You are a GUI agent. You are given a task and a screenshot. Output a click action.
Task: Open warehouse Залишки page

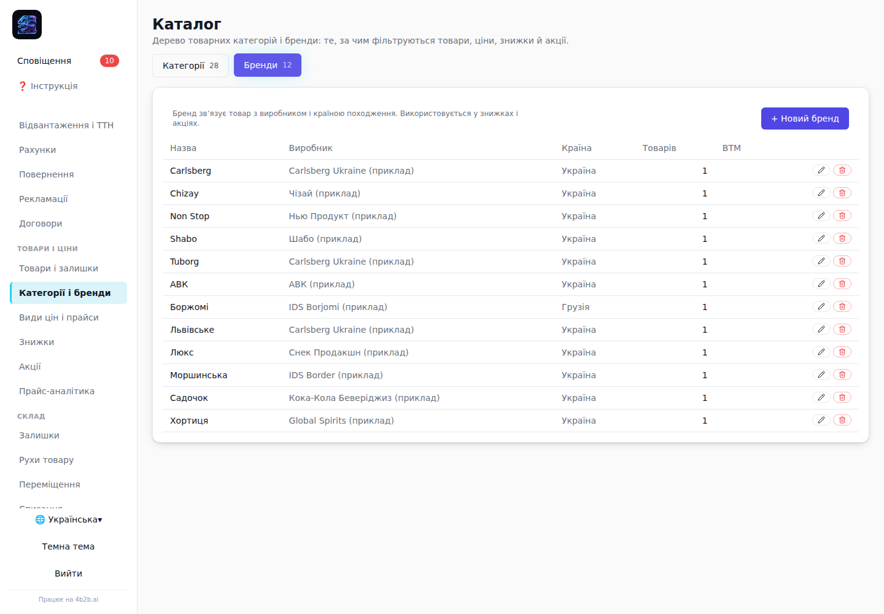point(68,435)
